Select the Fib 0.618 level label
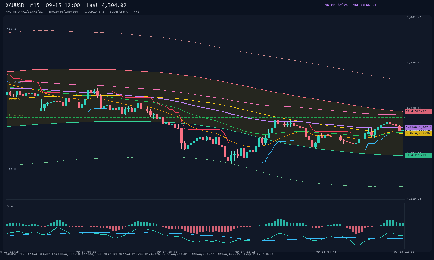Image resolution: width=434 pixels, height=260 pixels. [15, 82]
